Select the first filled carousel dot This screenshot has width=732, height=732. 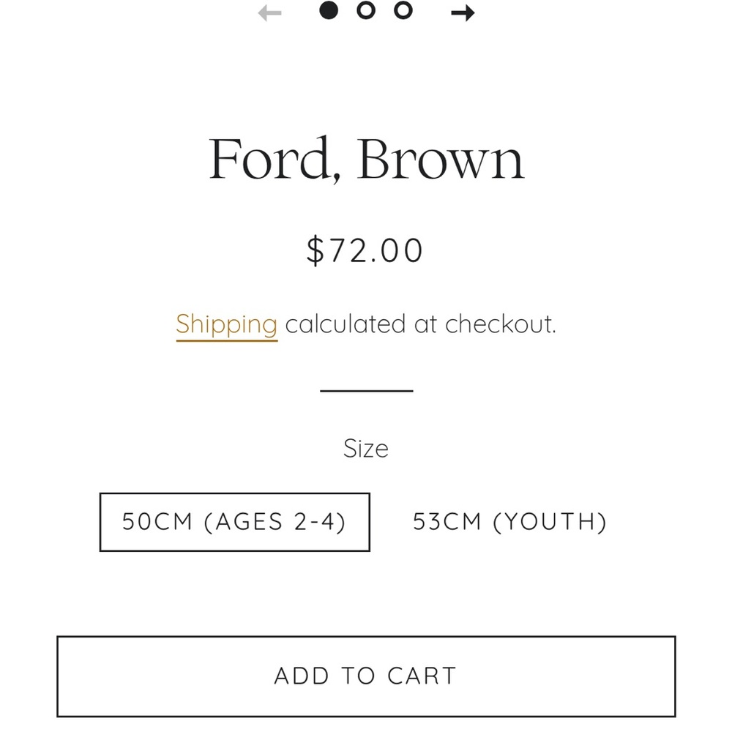pyautogui.click(x=329, y=10)
